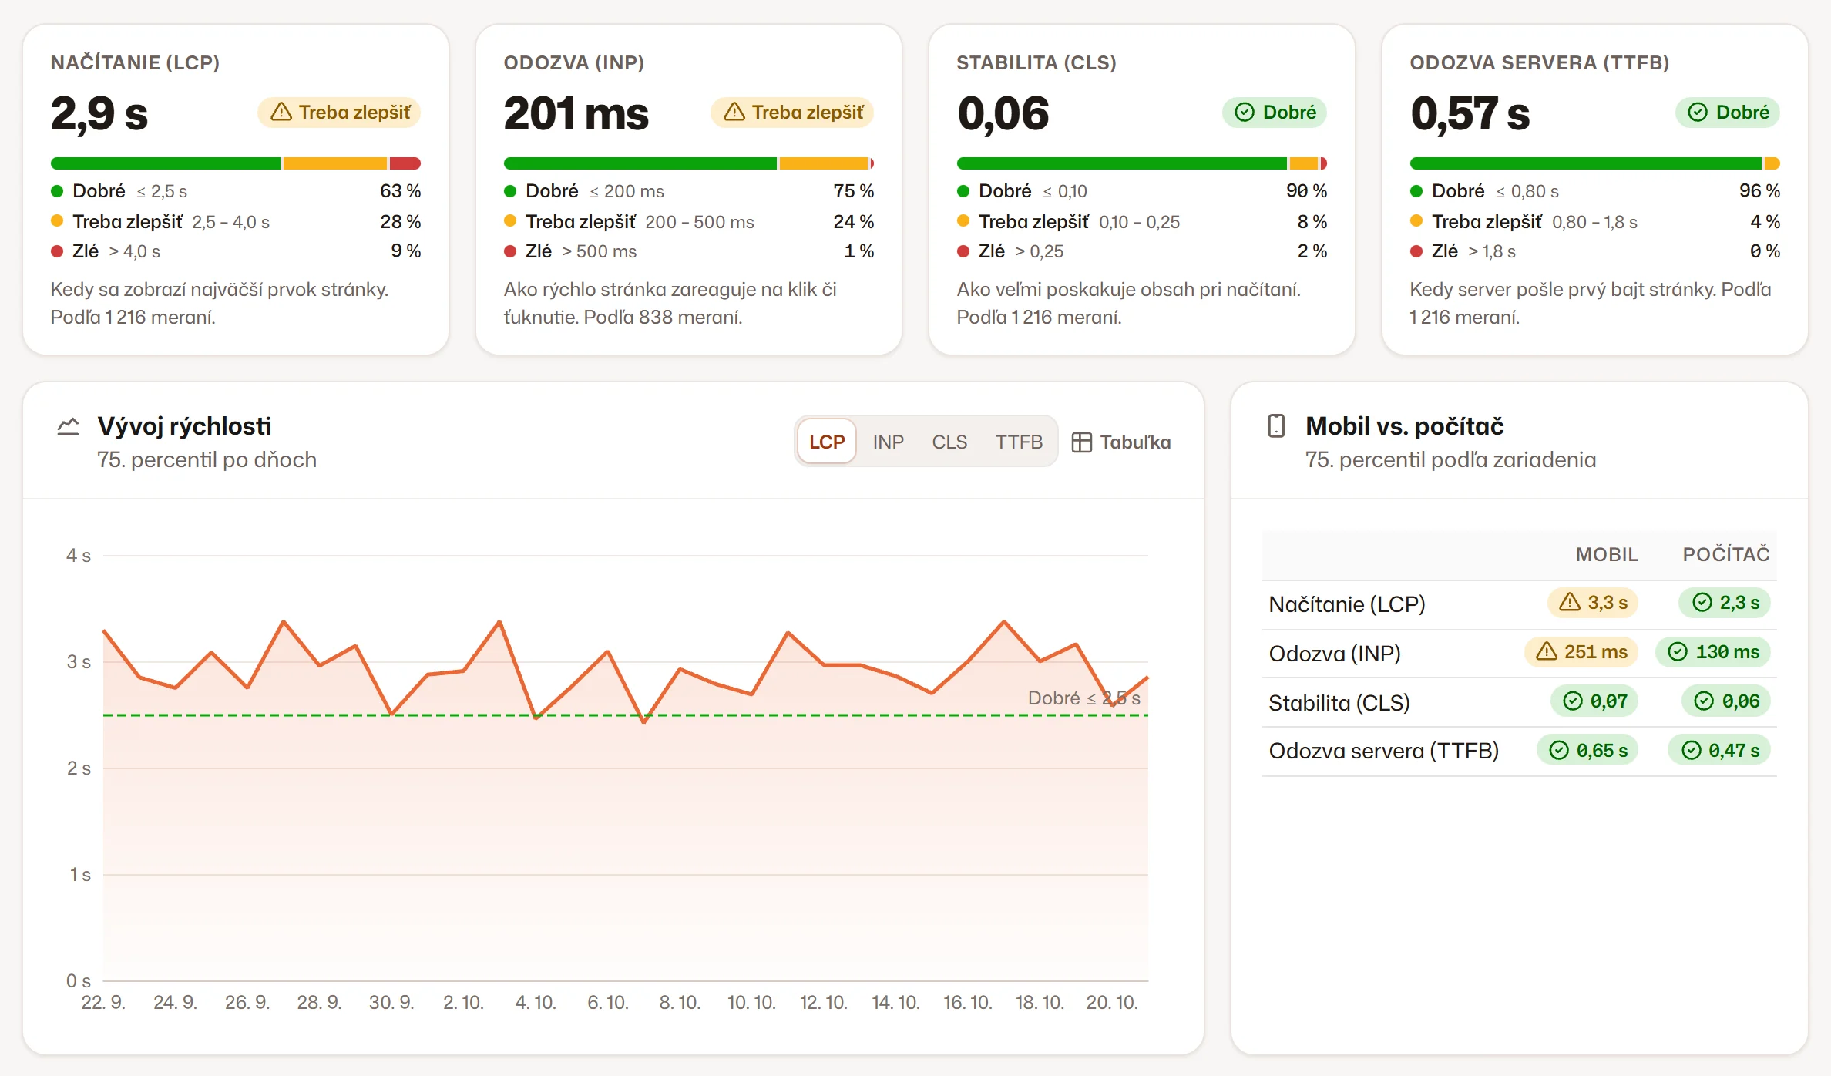The height and width of the screenshot is (1076, 1831).
Task: Click the Odozva (INP) table row label
Action: click(x=1335, y=654)
